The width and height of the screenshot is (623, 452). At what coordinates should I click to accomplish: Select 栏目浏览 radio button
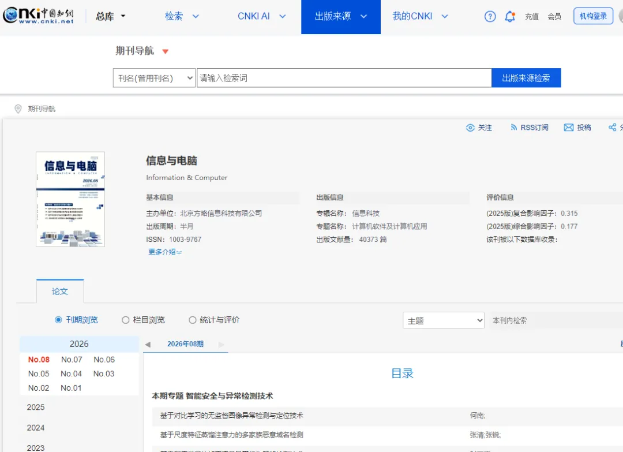126,320
